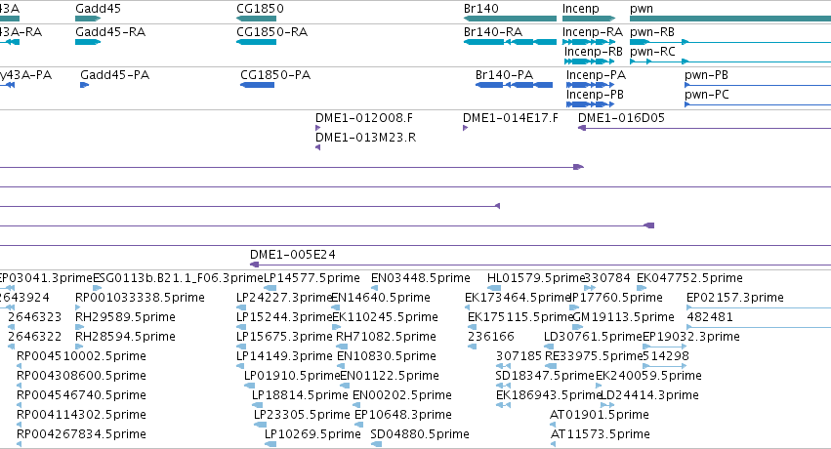Select the Br140 gene bar
831x449 pixels.
pos(510,19)
